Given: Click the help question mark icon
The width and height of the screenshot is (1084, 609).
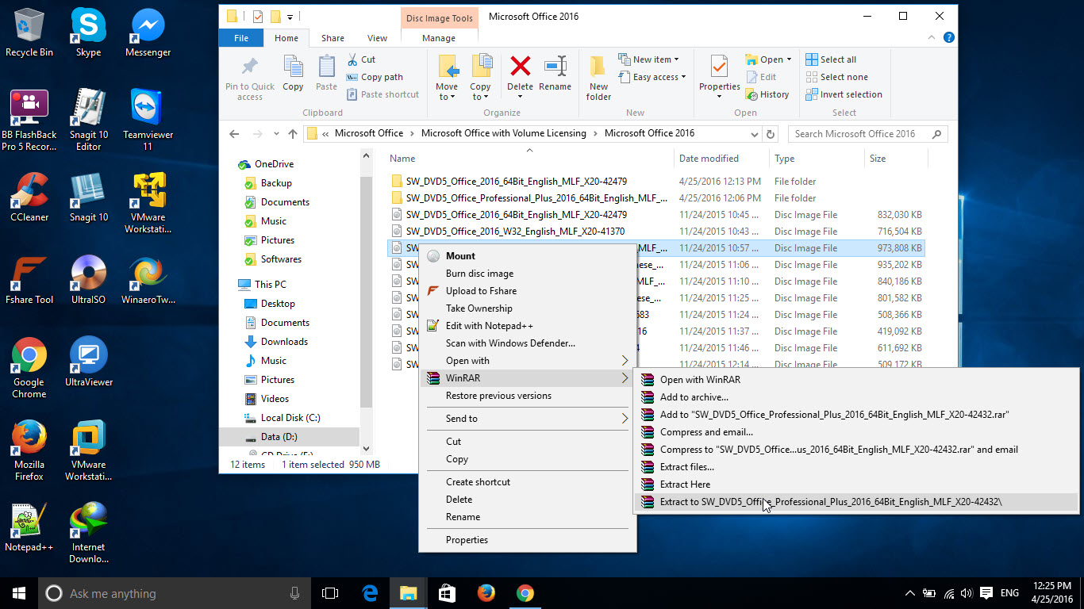Looking at the screenshot, I should pos(948,37).
